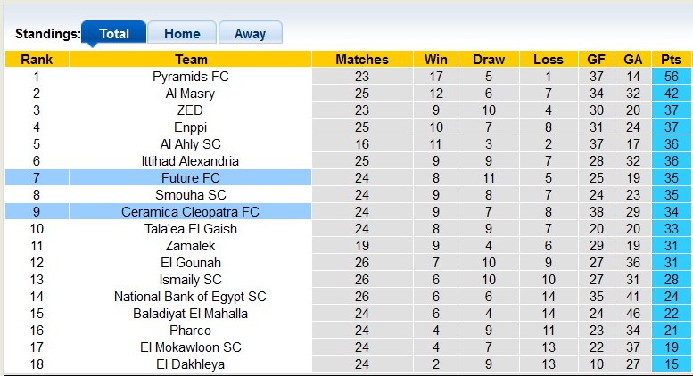
Task: Select the ZED team row
Action: 190,110
